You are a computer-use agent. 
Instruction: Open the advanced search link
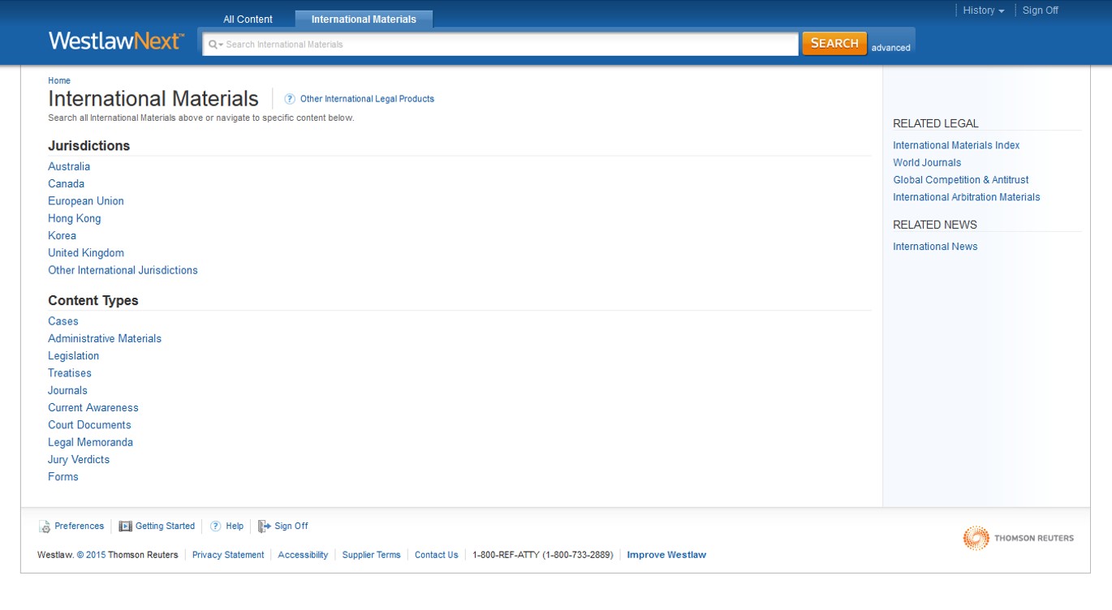click(x=890, y=48)
